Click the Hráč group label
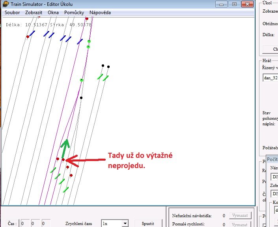The width and height of the screenshot is (278, 227). tap(267, 60)
